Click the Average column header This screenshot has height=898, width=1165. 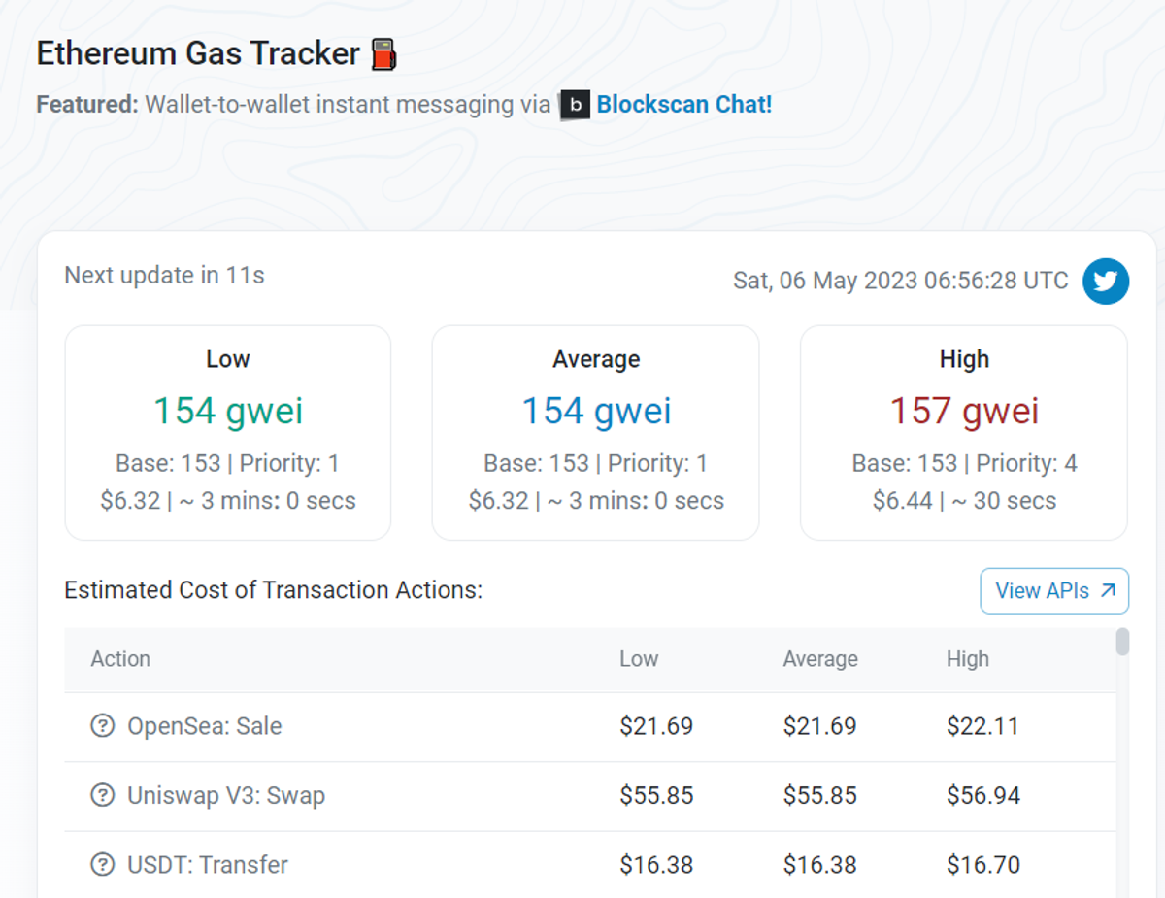(820, 659)
